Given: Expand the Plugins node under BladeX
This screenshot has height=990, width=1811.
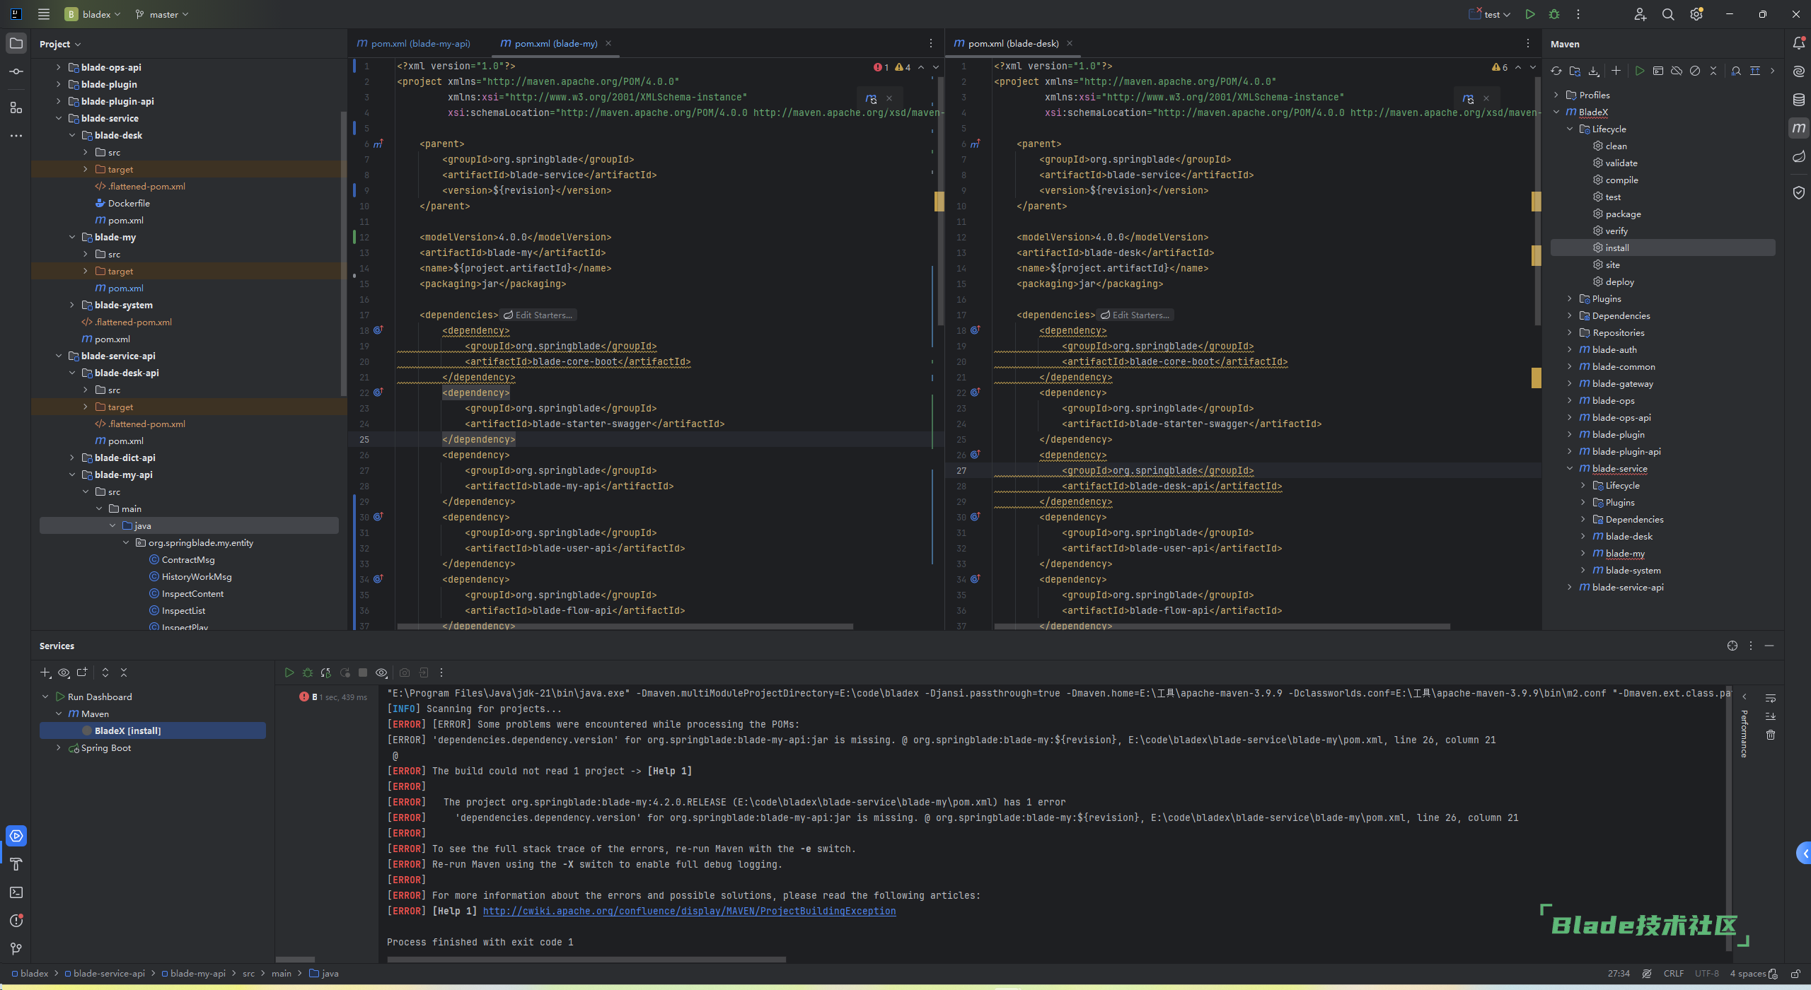Looking at the screenshot, I should 1570,298.
